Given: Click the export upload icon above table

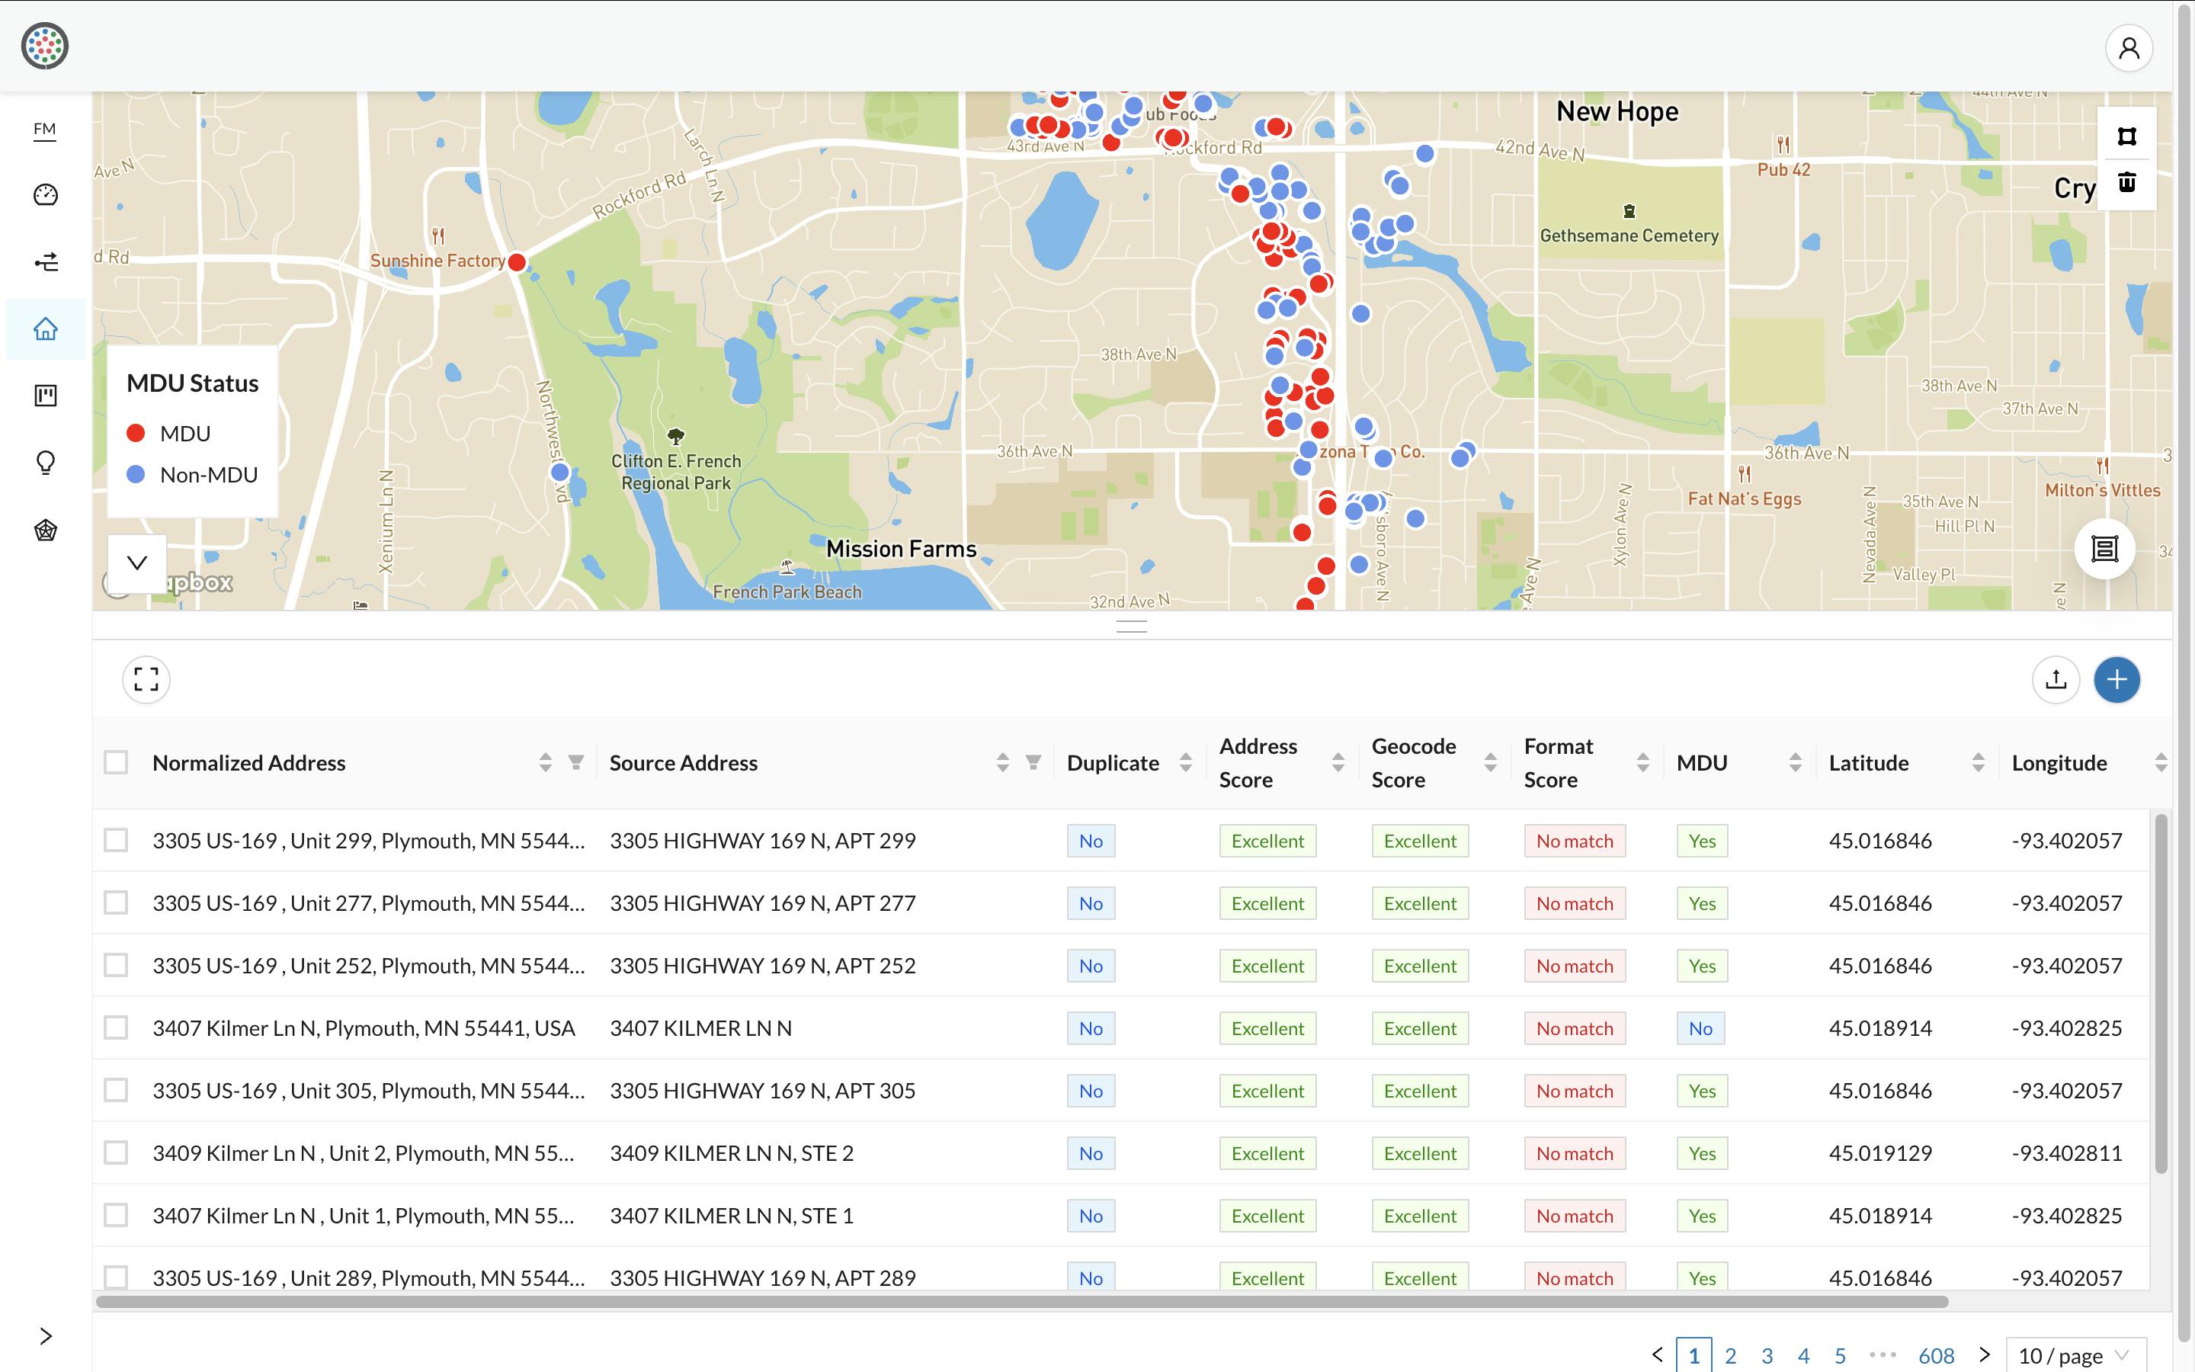Looking at the screenshot, I should pyautogui.click(x=2056, y=680).
